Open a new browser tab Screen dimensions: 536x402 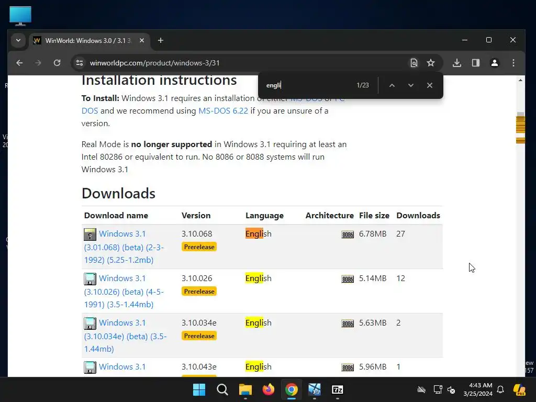[x=160, y=40]
